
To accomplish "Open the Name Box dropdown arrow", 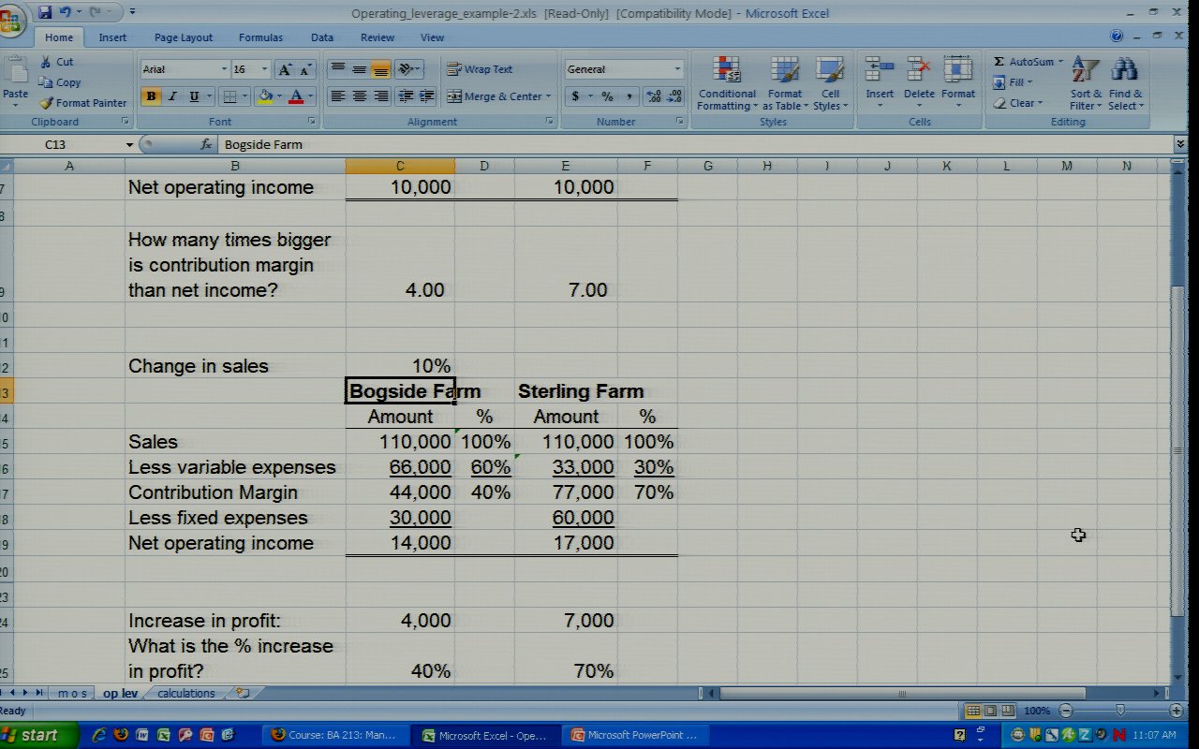I will click(x=129, y=145).
